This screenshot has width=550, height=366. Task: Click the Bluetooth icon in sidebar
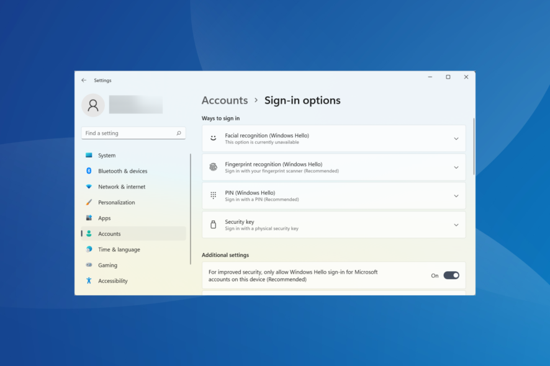pyautogui.click(x=89, y=171)
